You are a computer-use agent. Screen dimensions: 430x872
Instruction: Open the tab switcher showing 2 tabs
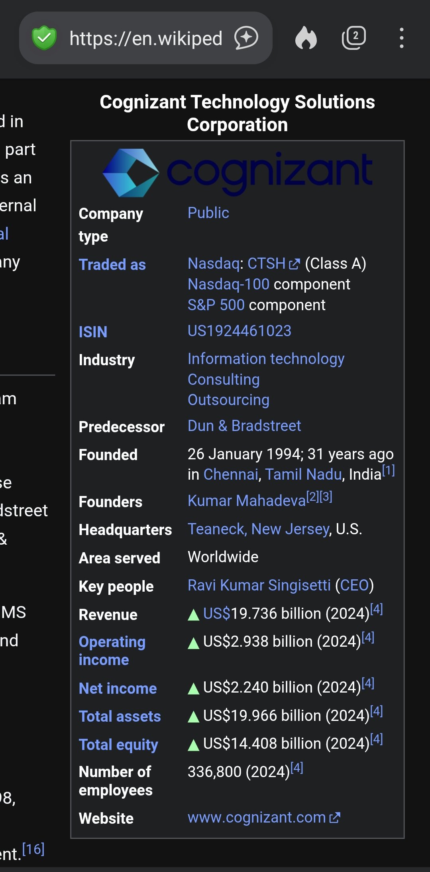pos(353,38)
